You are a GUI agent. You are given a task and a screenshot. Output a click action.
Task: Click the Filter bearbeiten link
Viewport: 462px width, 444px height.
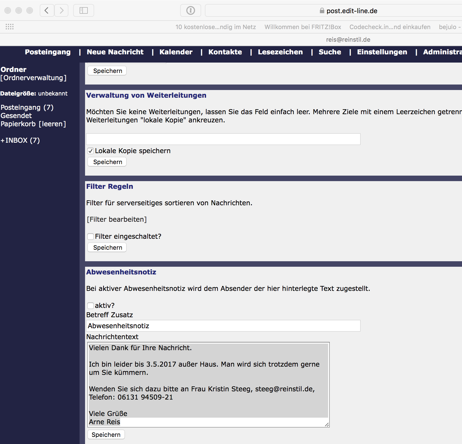point(117,220)
